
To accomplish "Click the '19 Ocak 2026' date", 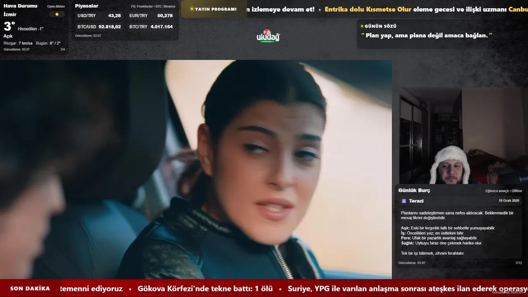I will [509, 201].
